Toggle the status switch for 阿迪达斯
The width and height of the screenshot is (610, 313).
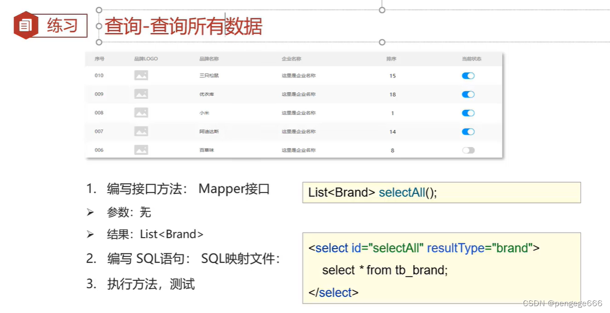pyautogui.click(x=468, y=132)
